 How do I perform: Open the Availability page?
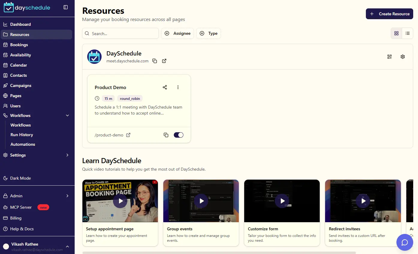[x=36, y=55]
